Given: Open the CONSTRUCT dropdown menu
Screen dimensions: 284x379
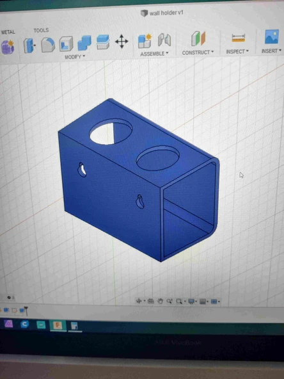Looking at the screenshot, I should pos(198,52).
